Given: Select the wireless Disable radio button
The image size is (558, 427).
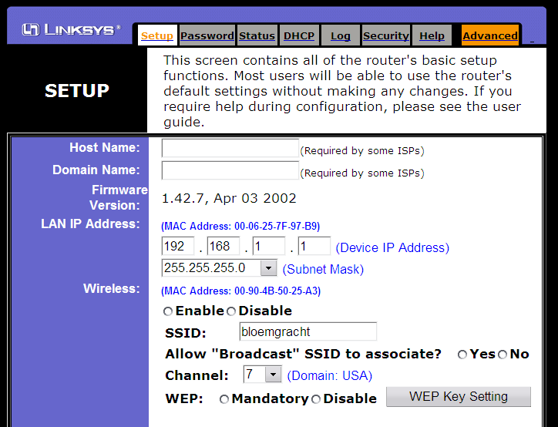Looking at the screenshot, I should (x=231, y=311).
